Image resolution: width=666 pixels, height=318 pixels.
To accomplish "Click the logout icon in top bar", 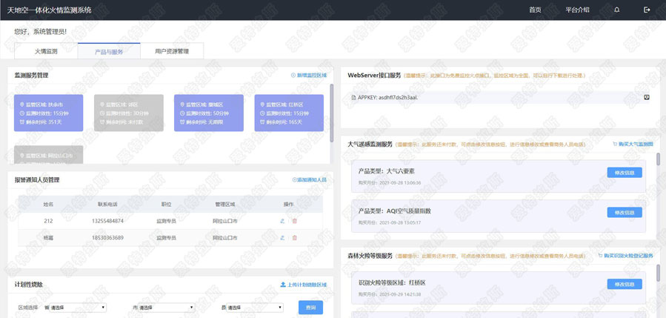I will (x=647, y=10).
